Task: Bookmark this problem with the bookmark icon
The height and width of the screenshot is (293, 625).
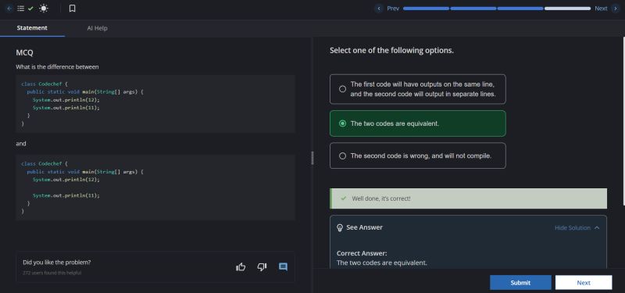Action: (x=72, y=9)
